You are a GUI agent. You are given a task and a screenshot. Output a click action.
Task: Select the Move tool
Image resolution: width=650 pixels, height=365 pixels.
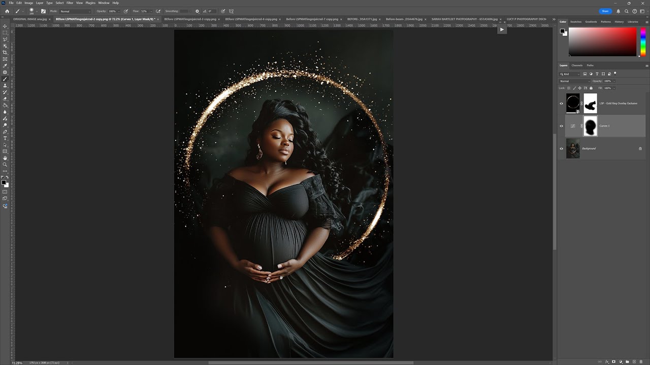[5, 26]
